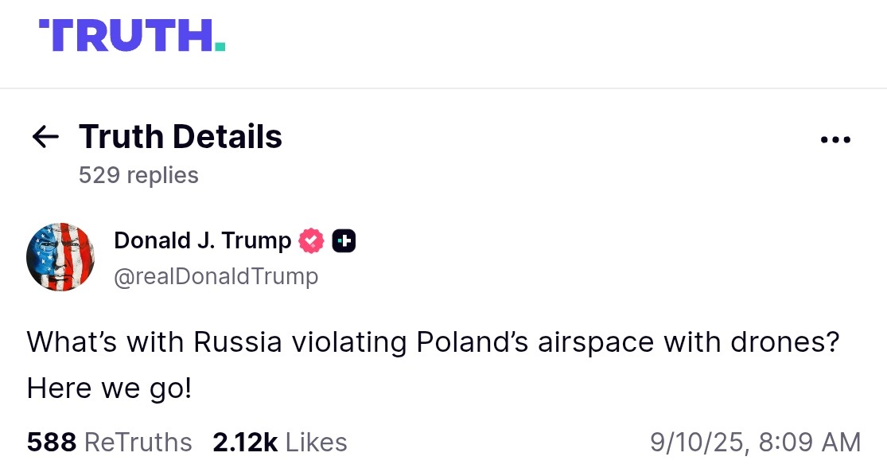Click the Truth Details heading
Screen dimensions: 887x476
pyautogui.click(x=181, y=137)
